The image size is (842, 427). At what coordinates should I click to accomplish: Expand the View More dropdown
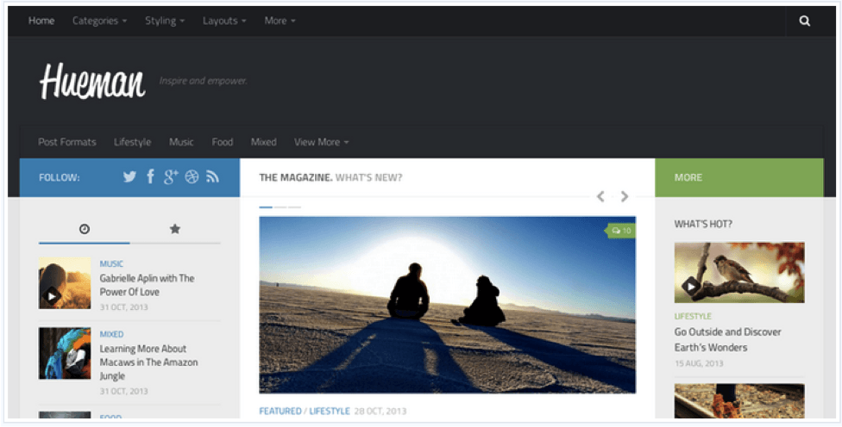(321, 142)
